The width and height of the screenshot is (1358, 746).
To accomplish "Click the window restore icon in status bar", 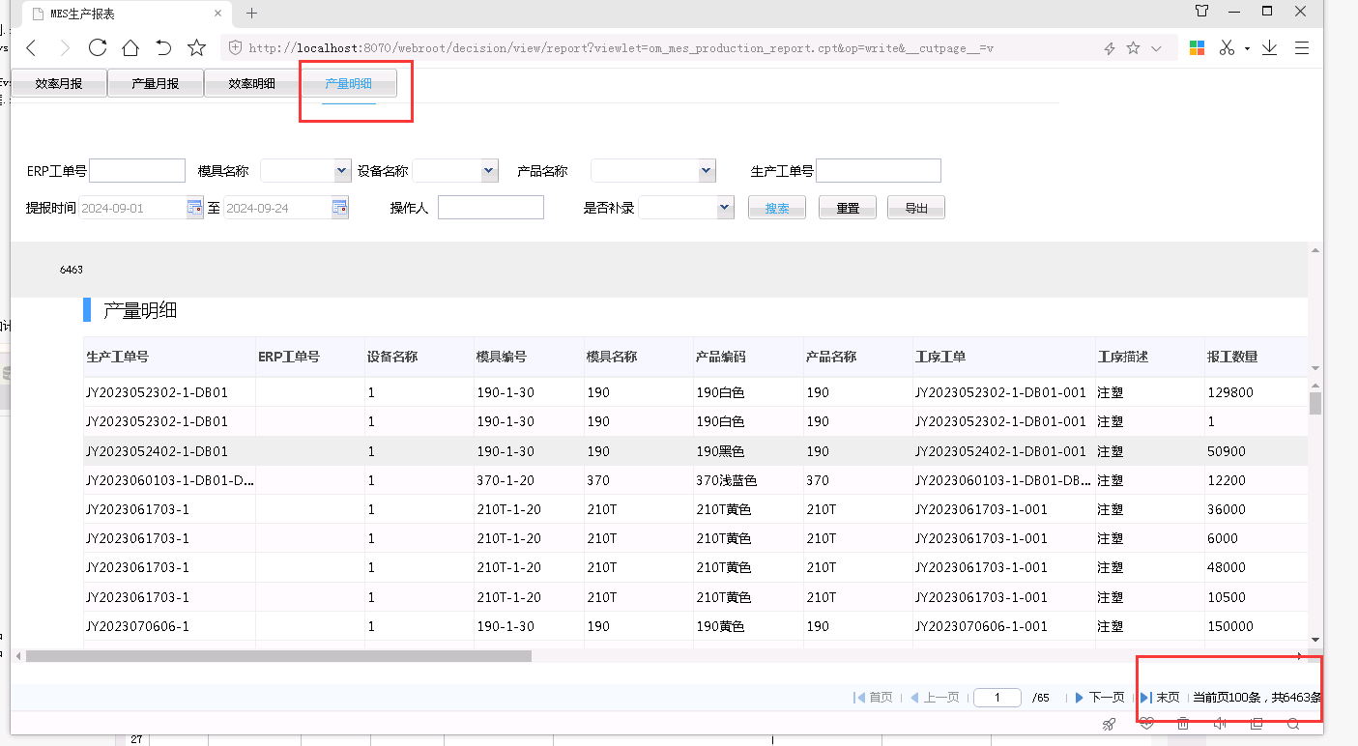I will [x=1257, y=723].
